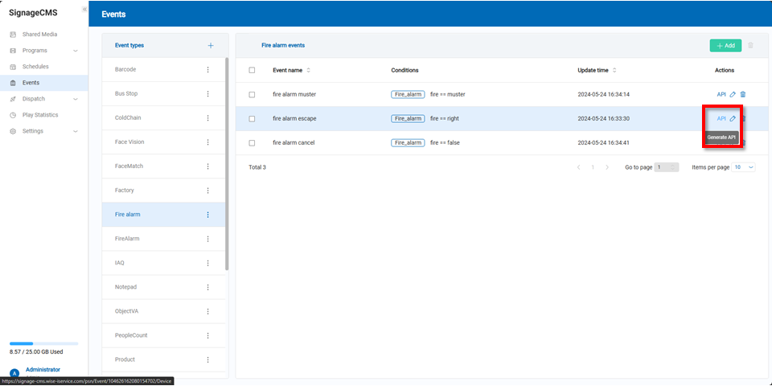Edit the fire alarm cancel event

point(733,142)
